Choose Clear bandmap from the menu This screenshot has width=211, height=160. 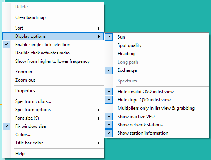tap(53, 17)
